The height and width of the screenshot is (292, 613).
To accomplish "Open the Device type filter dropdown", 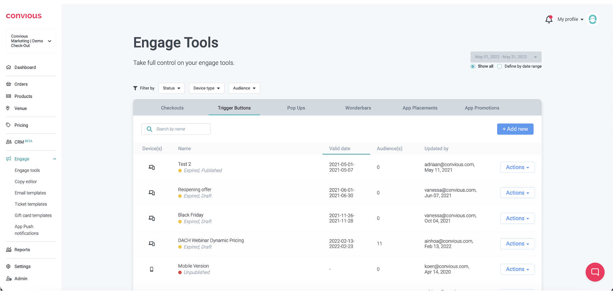I will [x=207, y=88].
